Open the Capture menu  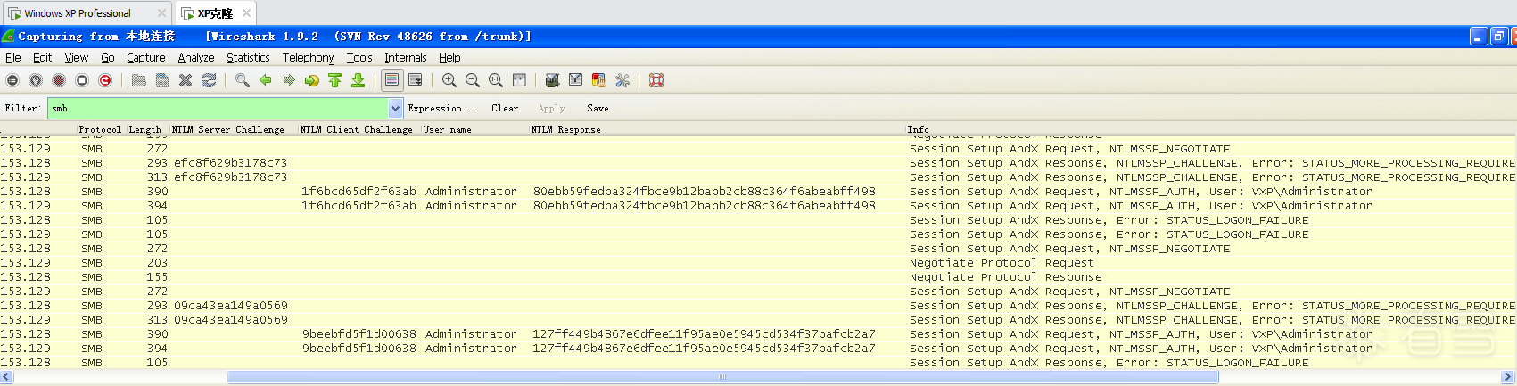[146, 57]
